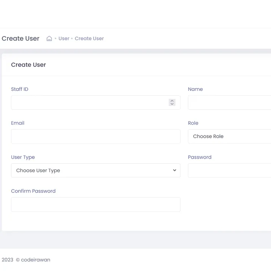The width and height of the screenshot is (271, 271).
Task: Click the home icon in breadcrumb
Action: [49, 38]
